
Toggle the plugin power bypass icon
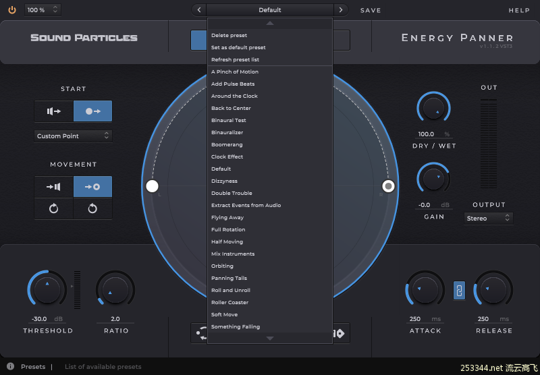pos(12,10)
